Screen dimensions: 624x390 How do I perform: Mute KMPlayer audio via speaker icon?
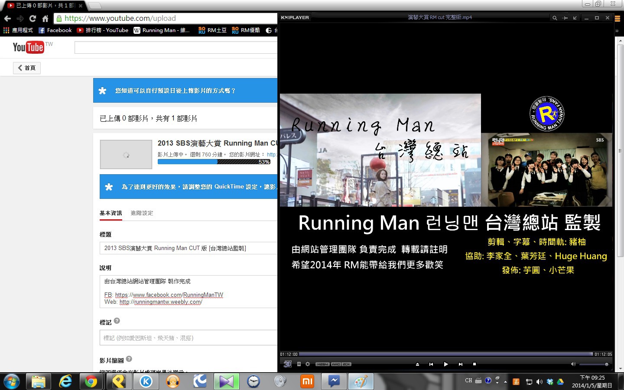click(x=573, y=364)
